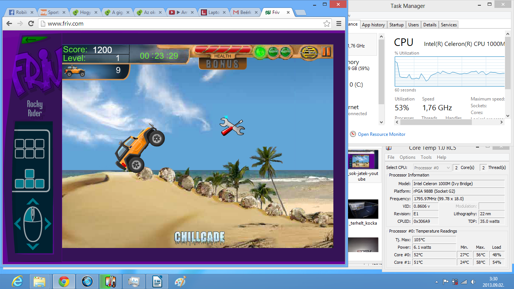Click the Resource Monitor gauge icon
514x289 pixels.
tap(353, 134)
